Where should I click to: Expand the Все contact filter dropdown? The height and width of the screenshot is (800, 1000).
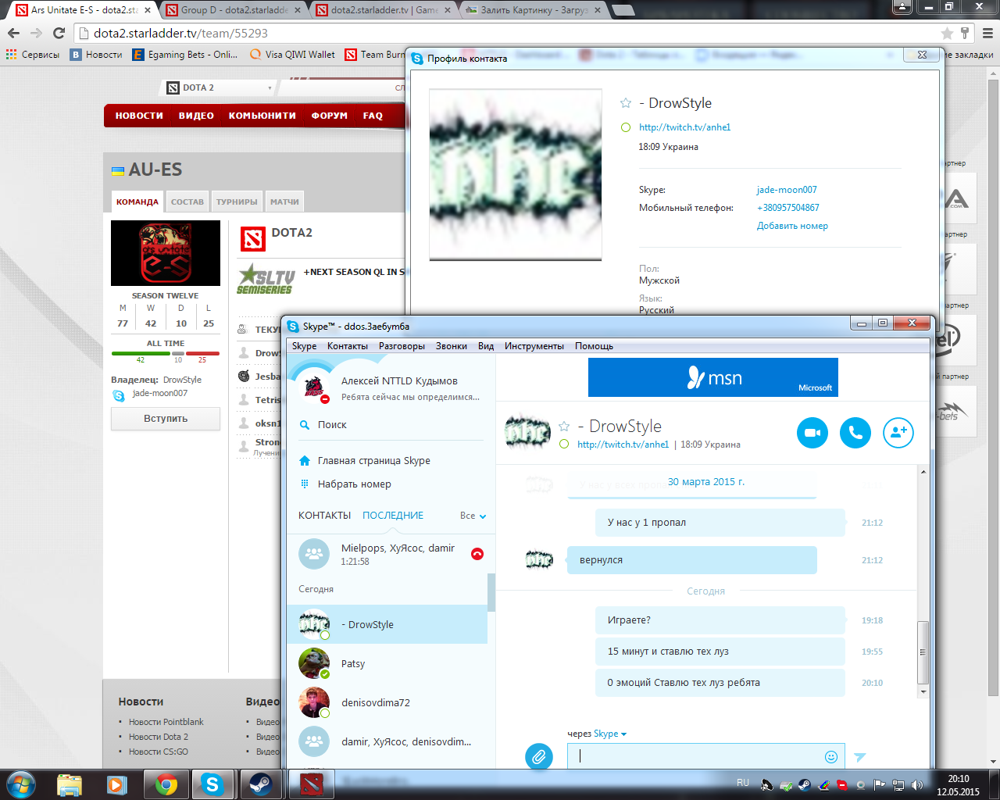coord(473,516)
